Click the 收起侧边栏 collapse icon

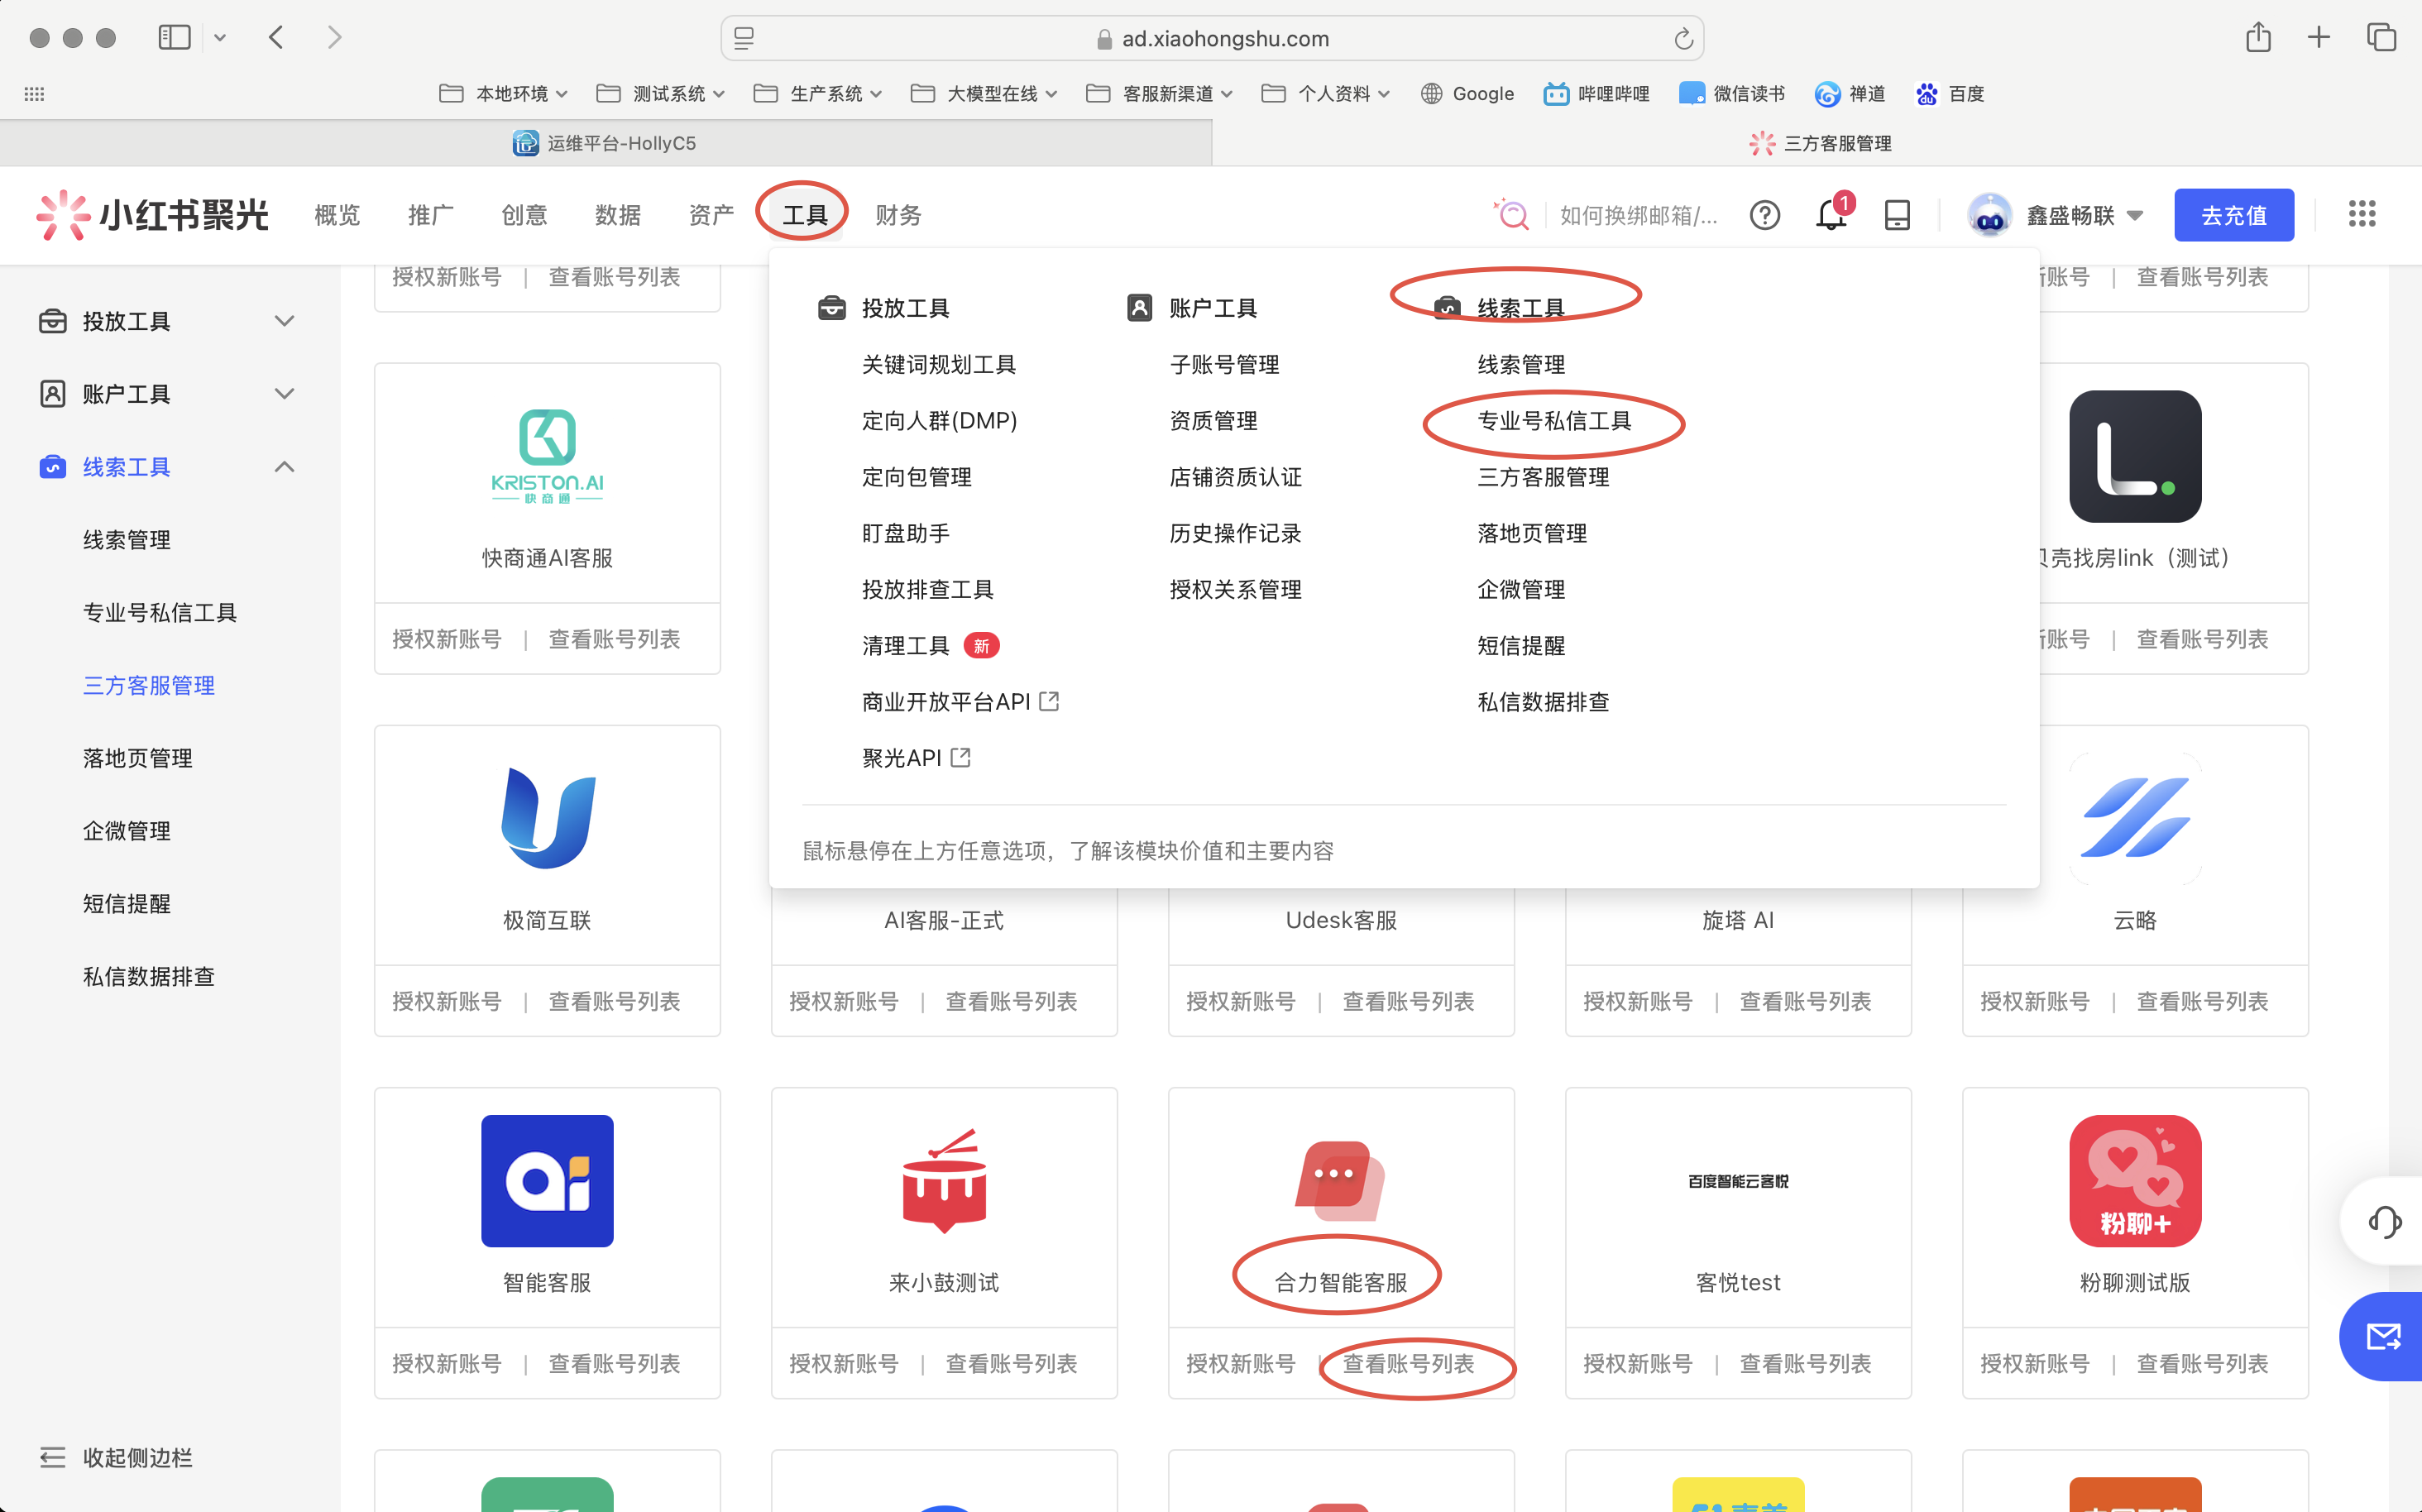tap(53, 1457)
